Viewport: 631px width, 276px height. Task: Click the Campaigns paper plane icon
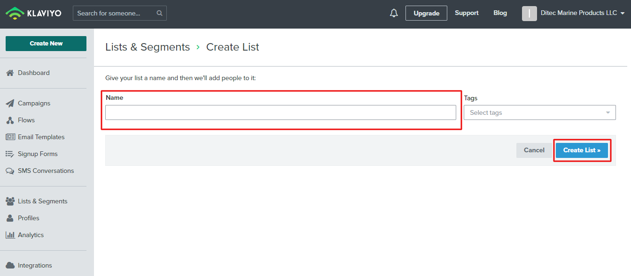point(10,104)
